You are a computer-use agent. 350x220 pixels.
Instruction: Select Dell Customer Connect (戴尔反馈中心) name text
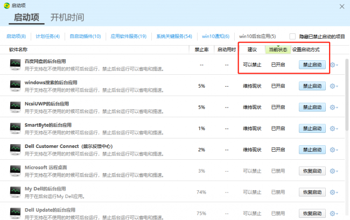[x=69, y=146]
